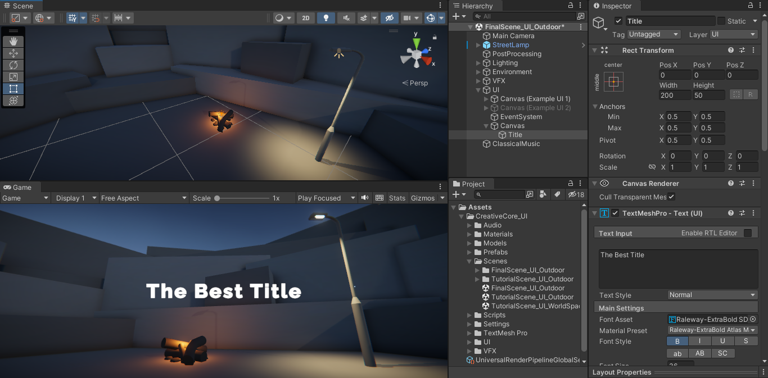Screen dimensions: 768x378
Task: Expand the StreetLamp hierarchy item
Action: [x=478, y=45]
